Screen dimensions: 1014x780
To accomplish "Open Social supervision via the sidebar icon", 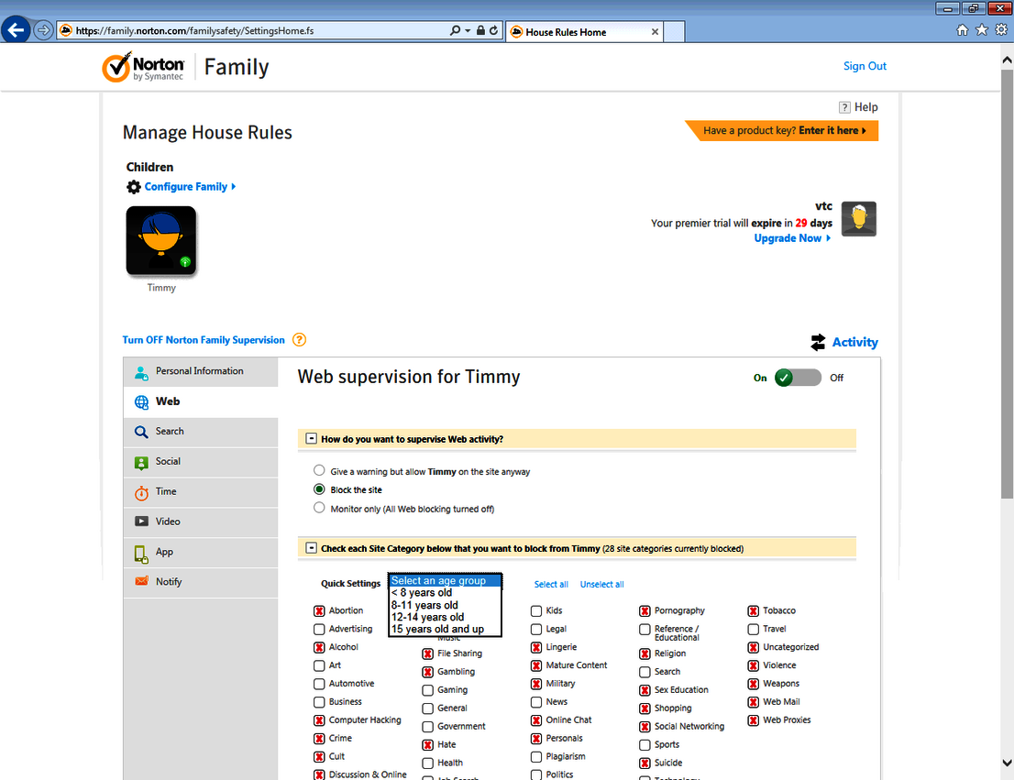I will 141,462.
